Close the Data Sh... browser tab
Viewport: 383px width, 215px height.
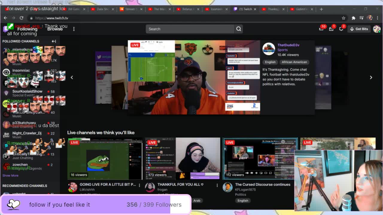[113, 9]
